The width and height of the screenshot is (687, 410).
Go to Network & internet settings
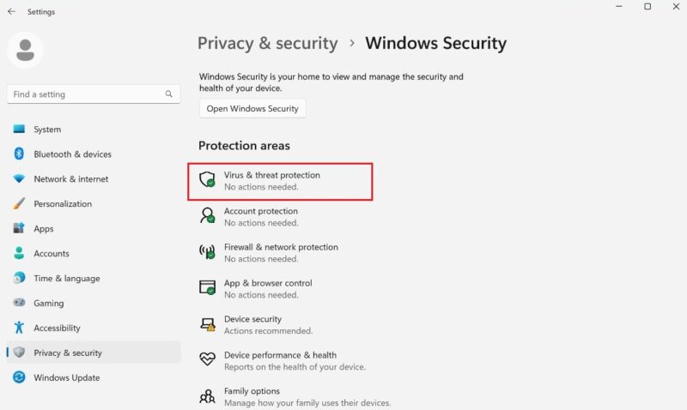(x=70, y=179)
